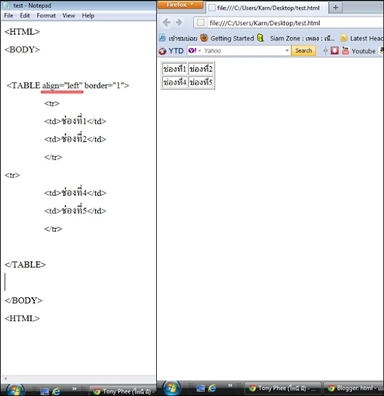Go forward with Firefox forward arrow
The image size is (384, 396).
[x=179, y=22]
